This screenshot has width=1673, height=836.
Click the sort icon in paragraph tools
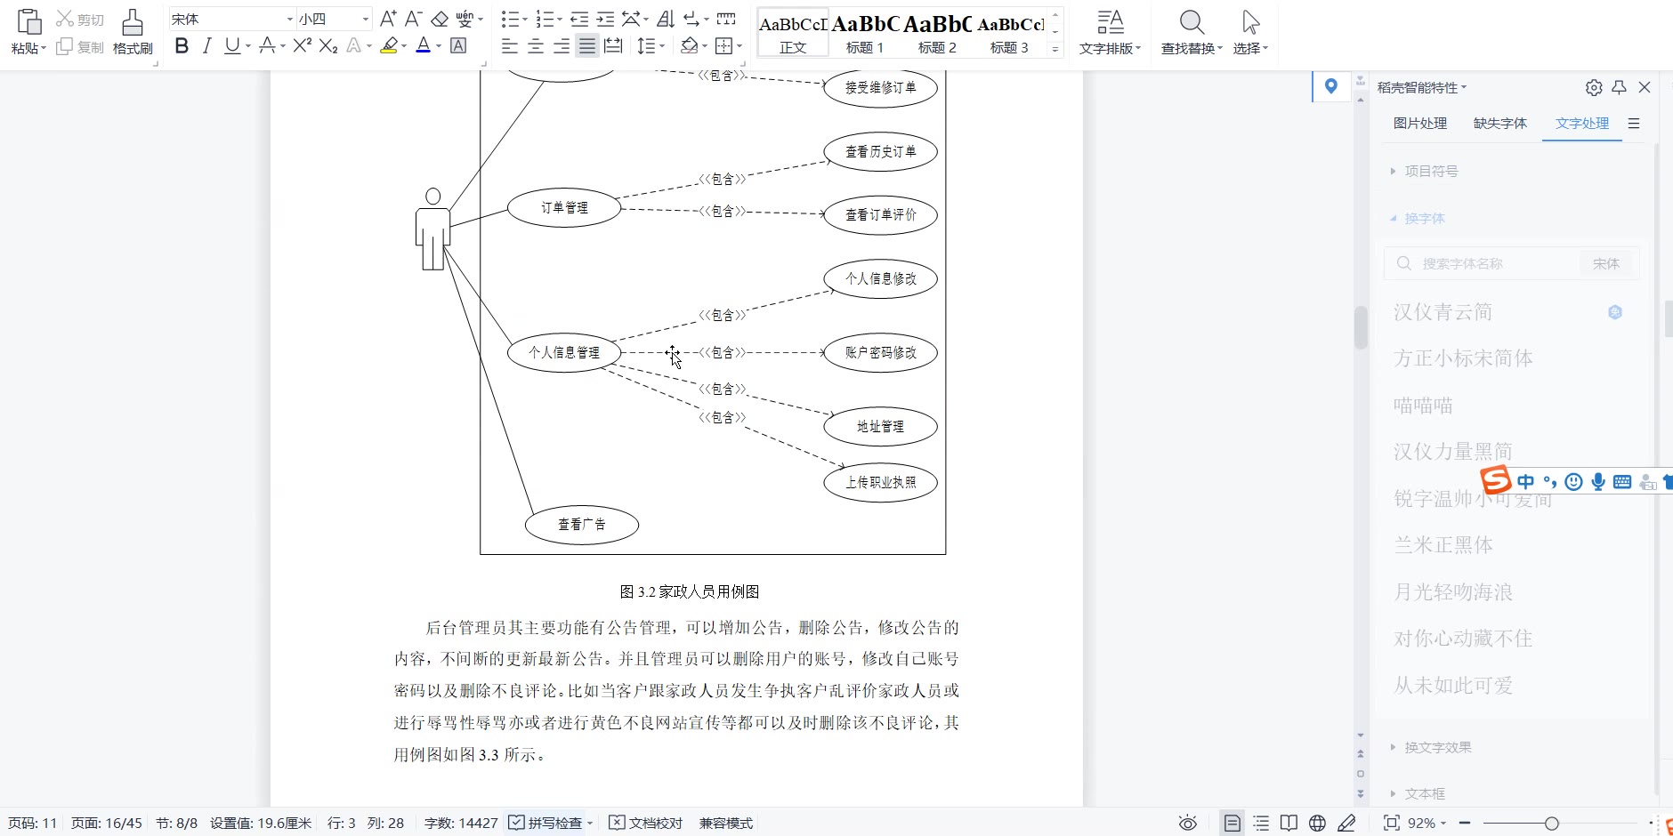click(x=665, y=19)
